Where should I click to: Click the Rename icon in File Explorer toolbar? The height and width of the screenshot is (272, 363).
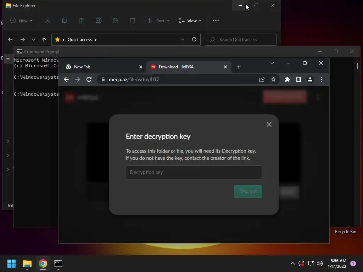pos(99,21)
